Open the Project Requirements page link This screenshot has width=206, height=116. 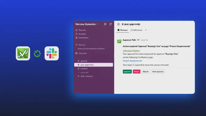(x=132, y=61)
